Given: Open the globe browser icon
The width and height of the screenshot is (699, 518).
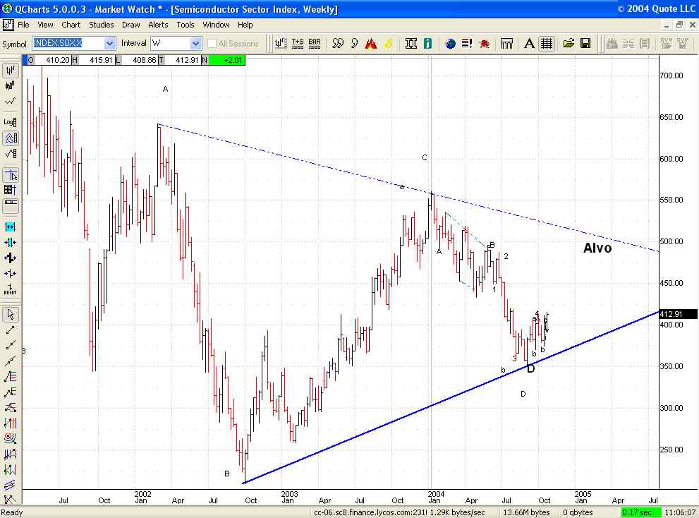Looking at the screenshot, I should coord(451,43).
